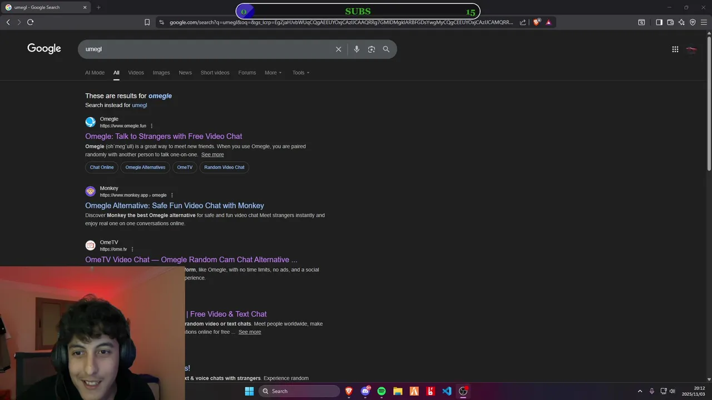Viewport: 712px width, 400px height.
Task: Expand the More search filters dropdown
Action: (273, 73)
